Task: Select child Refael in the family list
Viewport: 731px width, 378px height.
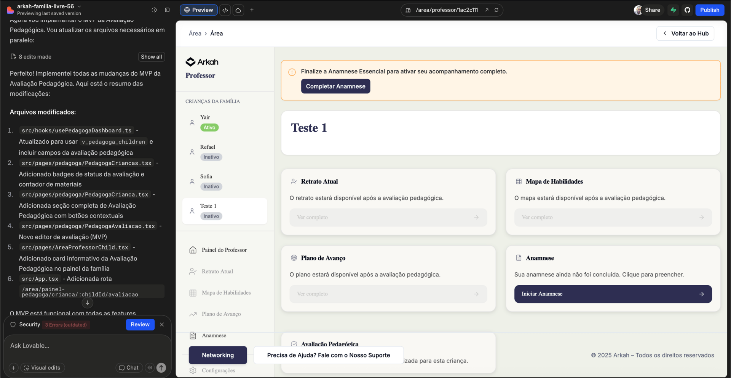Action: point(225,152)
